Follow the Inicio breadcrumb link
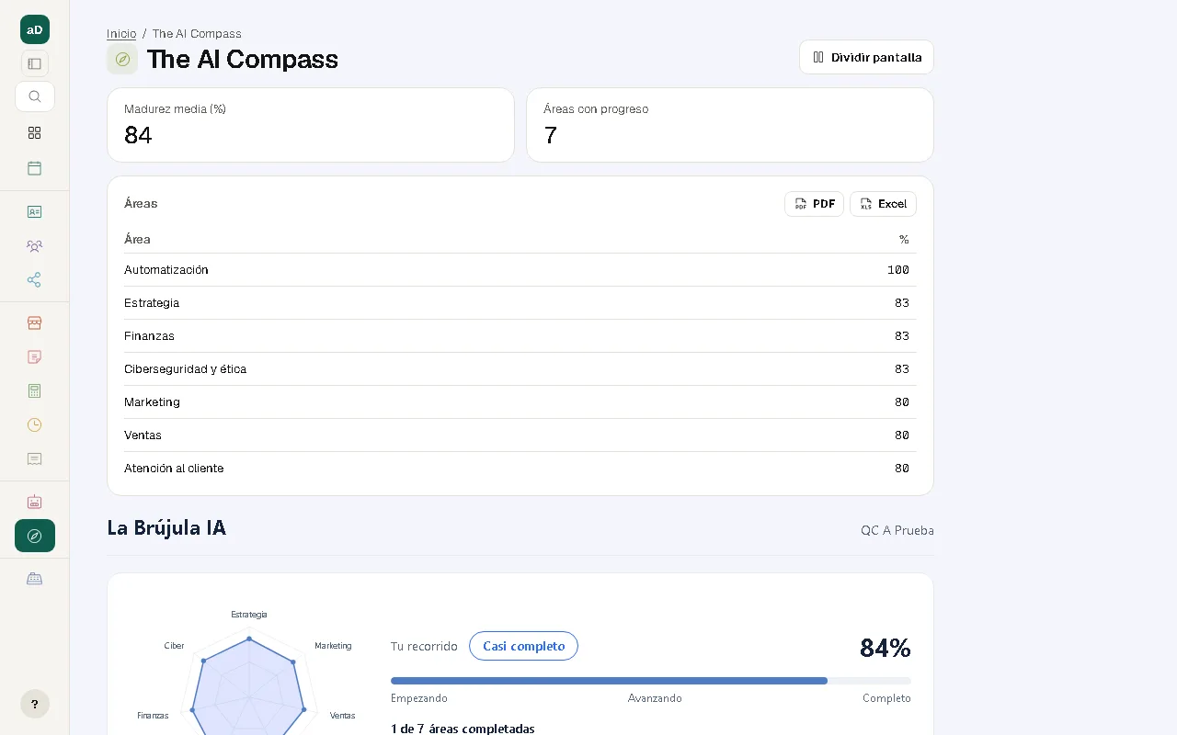The height and width of the screenshot is (735, 1177). point(121,34)
